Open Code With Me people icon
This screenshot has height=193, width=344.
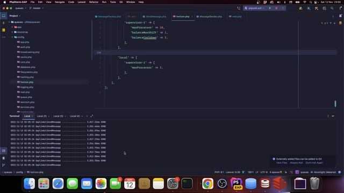pyautogui.click(x=300, y=9)
